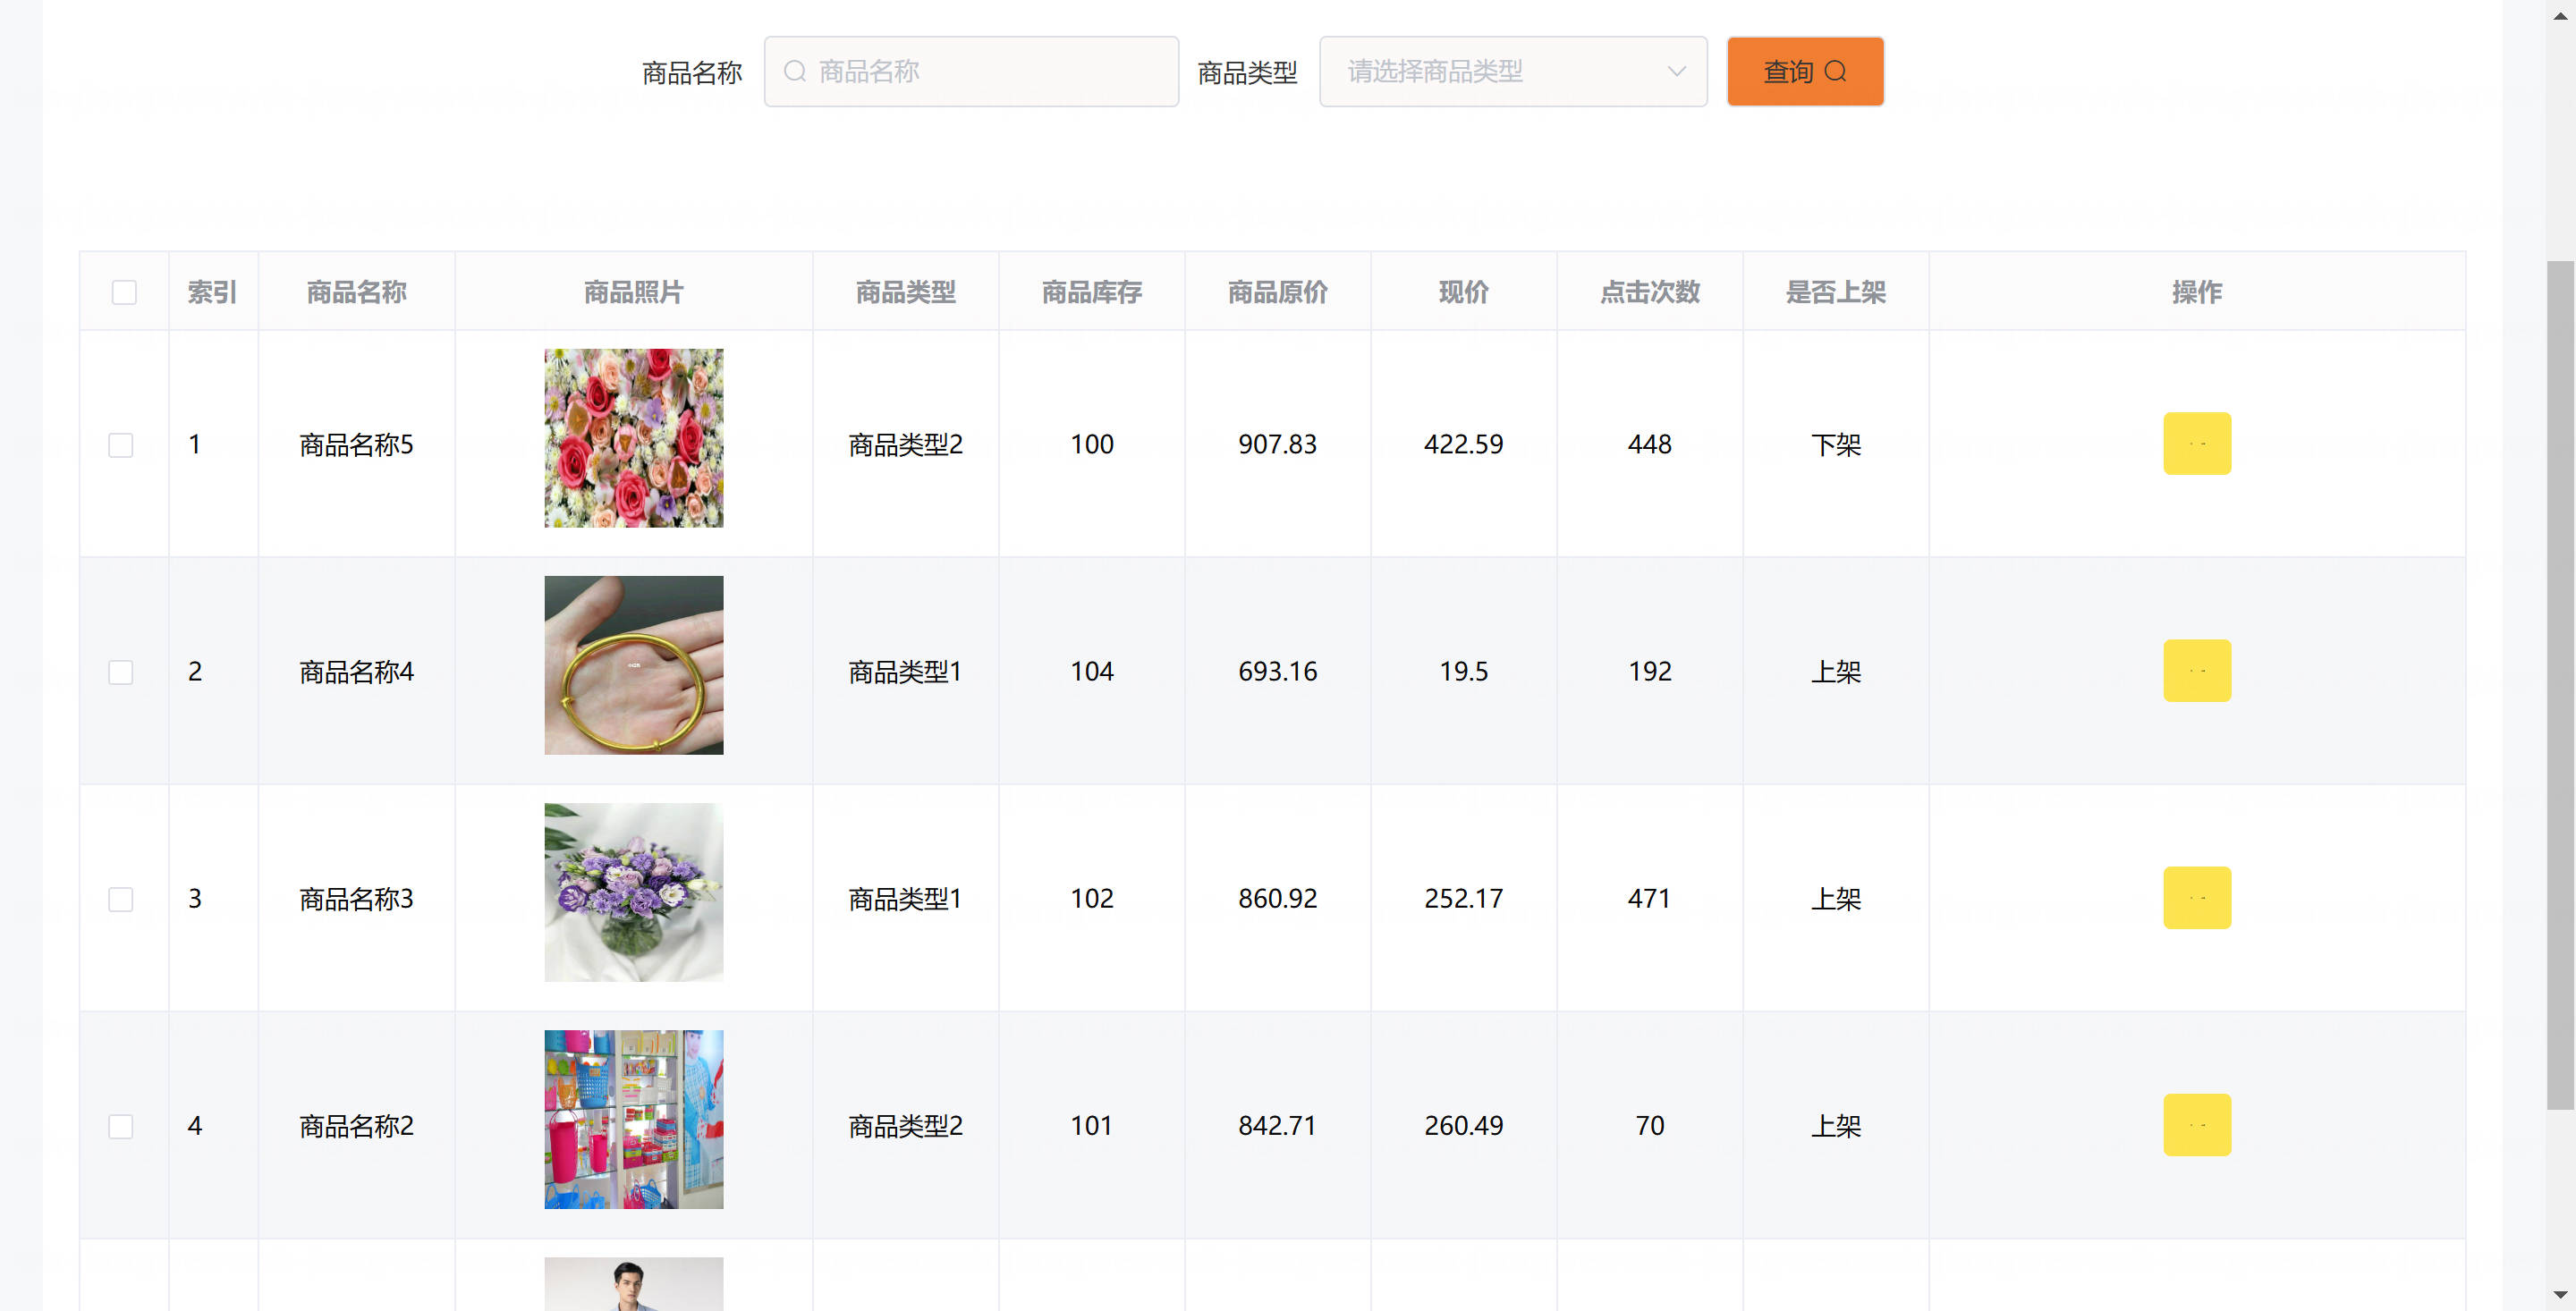This screenshot has height=1311, width=2576.
Task: Open the gold bracelet photo of 商品名称4
Action: [634, 665]
